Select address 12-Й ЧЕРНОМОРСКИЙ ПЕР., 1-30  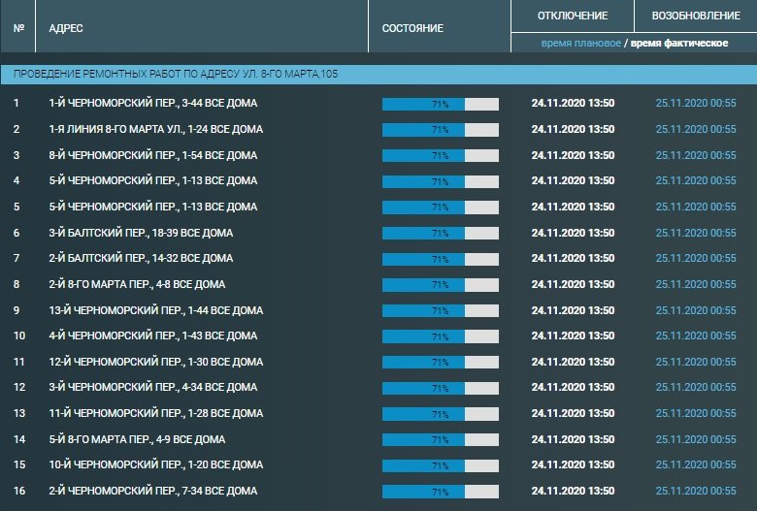[156, 362]
